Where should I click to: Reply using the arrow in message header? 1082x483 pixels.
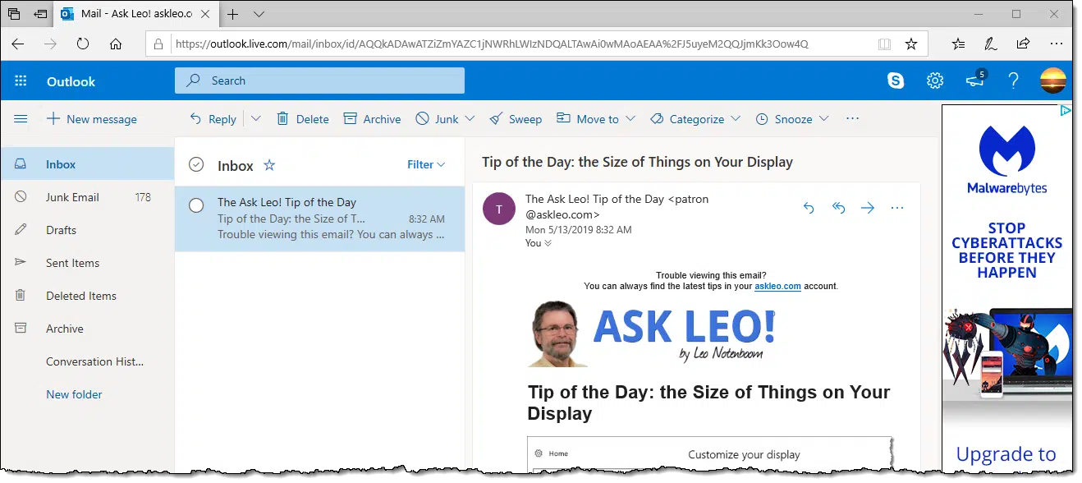pyautogui.click(x=809, y=208)
